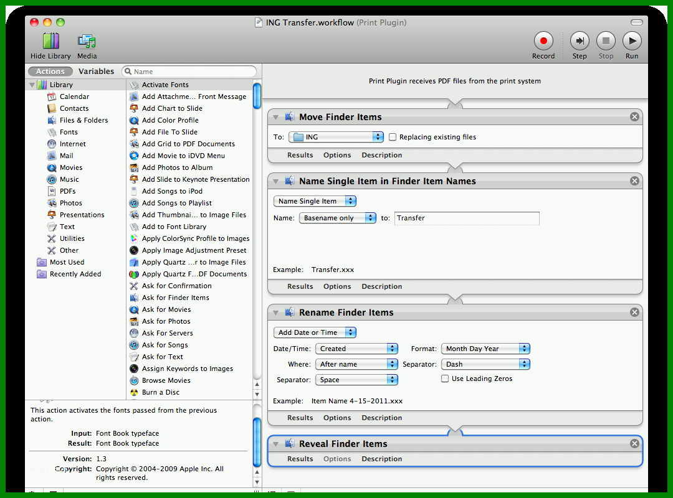The width and height of the screenshot is (673, 498).
Task: Collapse the Library tree disclosure triangle
Action: (x=32, y=85)
